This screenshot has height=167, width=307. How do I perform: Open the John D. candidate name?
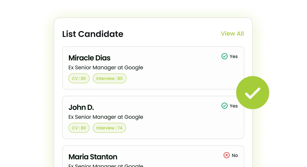click(81, 107)
